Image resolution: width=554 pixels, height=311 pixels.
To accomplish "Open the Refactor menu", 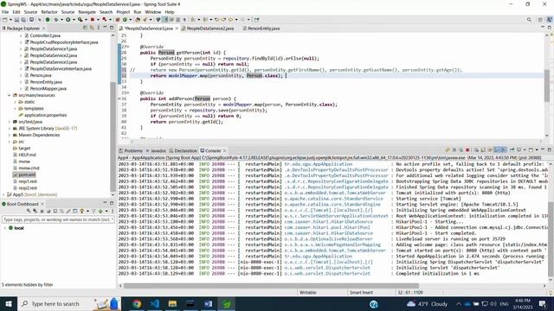I will point(49,12).
